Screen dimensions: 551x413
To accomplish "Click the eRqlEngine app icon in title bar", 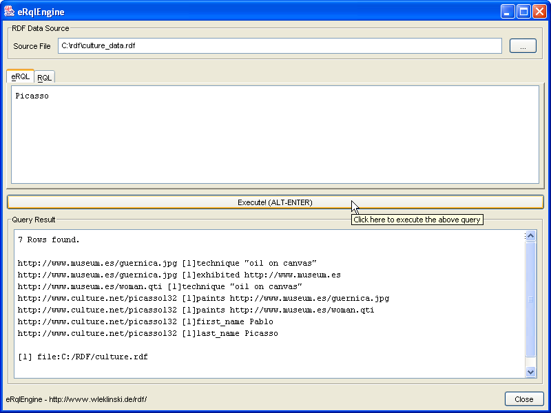I will coord(10,11).
